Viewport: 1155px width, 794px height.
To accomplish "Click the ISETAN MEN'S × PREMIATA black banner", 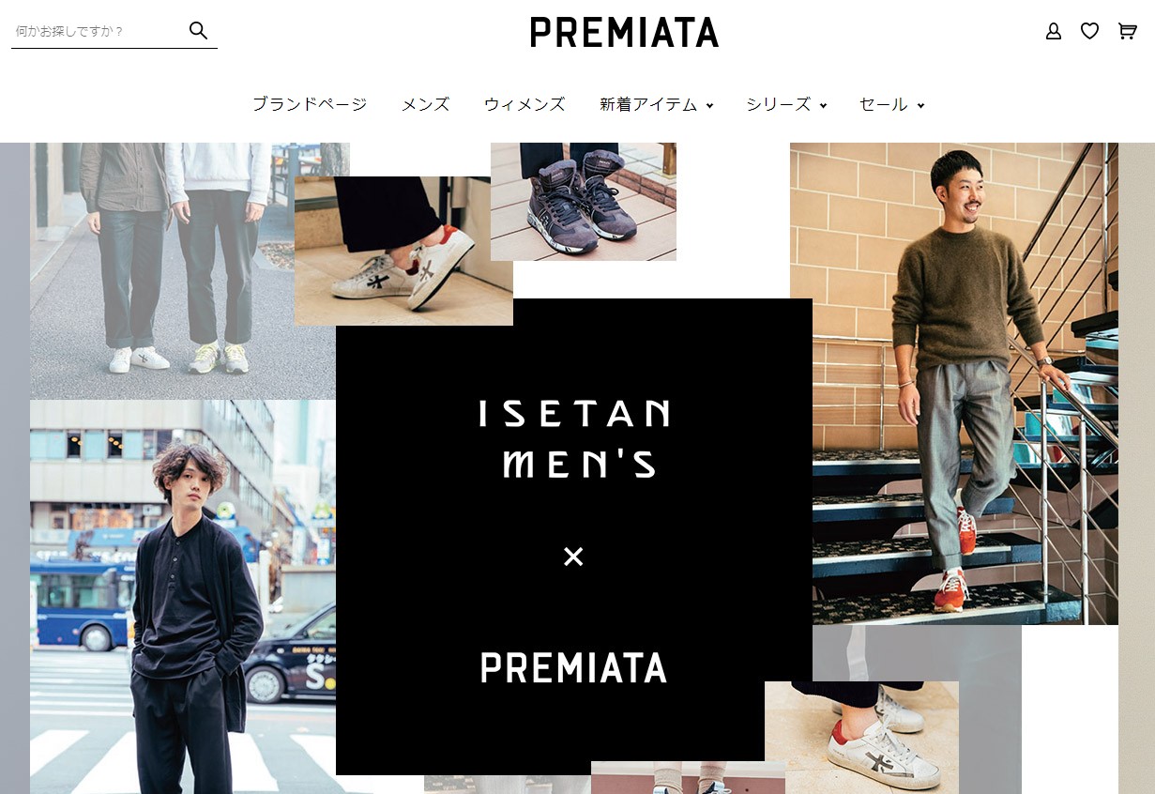I will coord(573,536).
